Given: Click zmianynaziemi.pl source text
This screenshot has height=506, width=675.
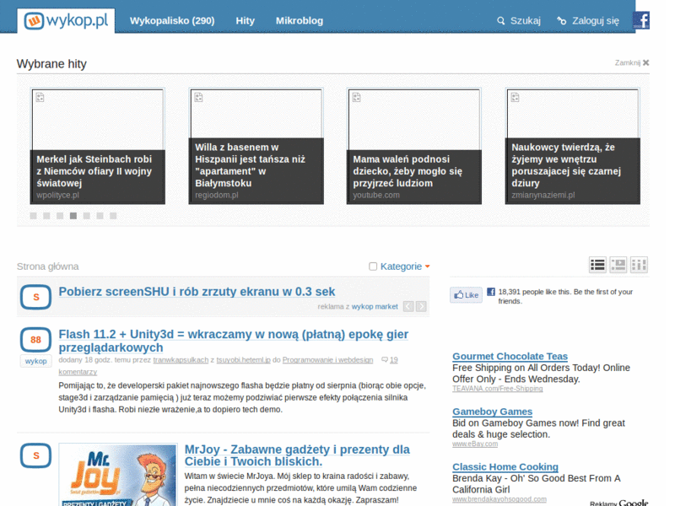Looking at the screenshot, I should (x=543, y=195).
